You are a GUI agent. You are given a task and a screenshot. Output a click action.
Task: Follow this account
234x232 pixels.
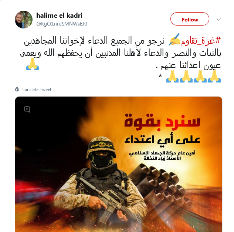point(190,19)
